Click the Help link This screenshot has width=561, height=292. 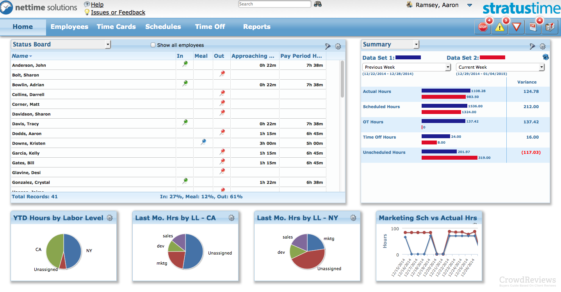tap(97, 5)
